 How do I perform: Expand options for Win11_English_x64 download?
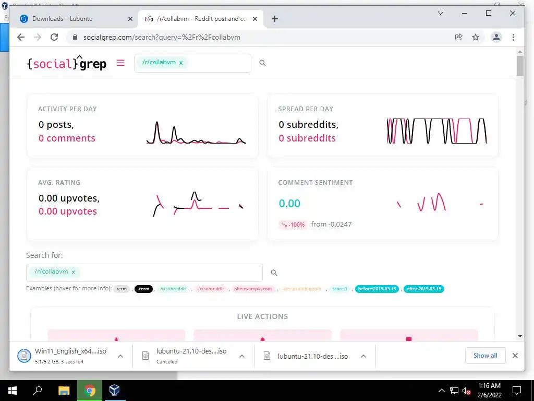(120, 356)
